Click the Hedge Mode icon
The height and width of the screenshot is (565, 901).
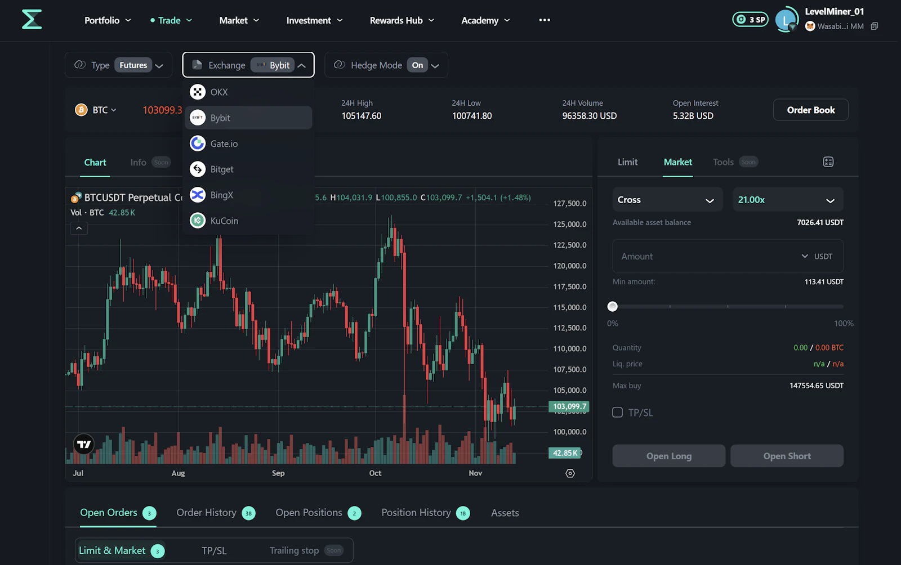click(x=340, y=65)
